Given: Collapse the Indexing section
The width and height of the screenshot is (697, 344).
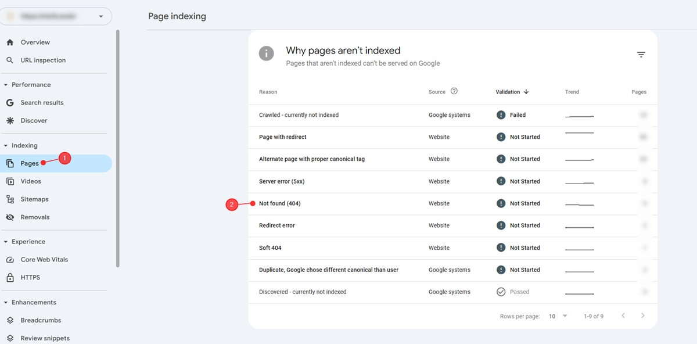Looking at the screenshot, I should 6,146.
